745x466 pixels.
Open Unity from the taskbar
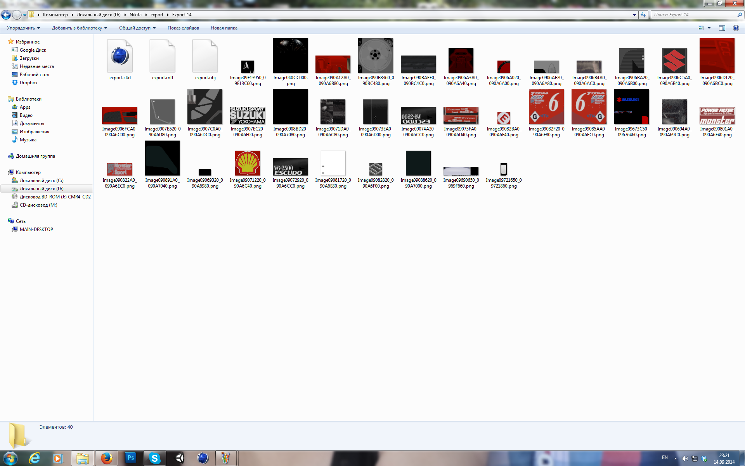pyautogui.click(x=179, y=459)
